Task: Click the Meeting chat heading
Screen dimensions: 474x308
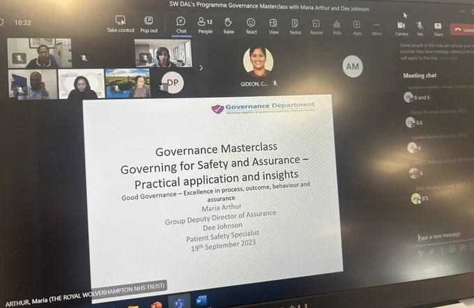Action: point(420,75)
